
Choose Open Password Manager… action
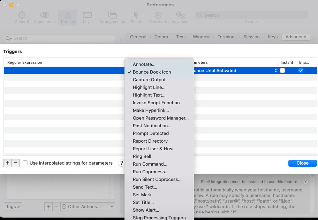coord(159,118)
